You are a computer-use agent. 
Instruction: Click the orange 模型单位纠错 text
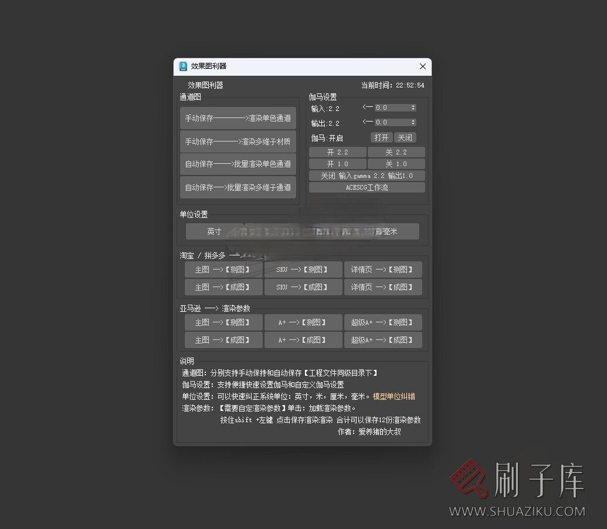(x=394, y=396)
